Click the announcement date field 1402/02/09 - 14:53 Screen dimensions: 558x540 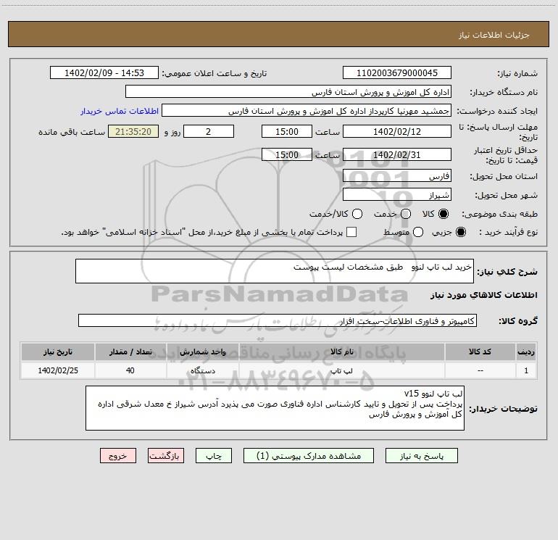(x=104, y=72)
